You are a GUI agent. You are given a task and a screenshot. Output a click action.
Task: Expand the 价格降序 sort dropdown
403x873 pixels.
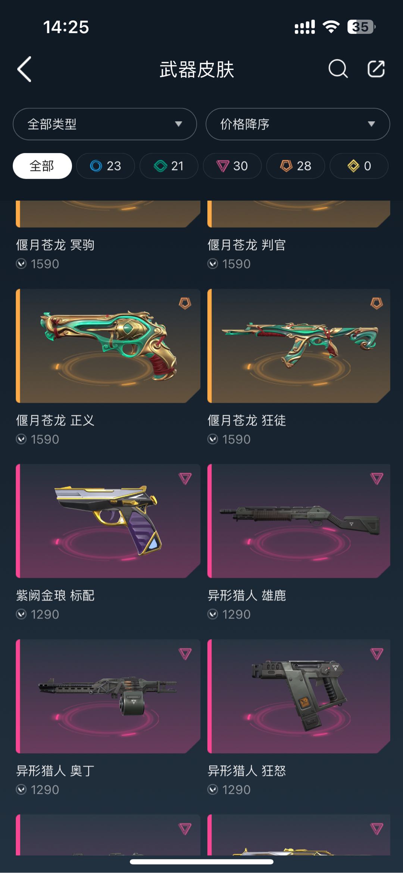298,124
